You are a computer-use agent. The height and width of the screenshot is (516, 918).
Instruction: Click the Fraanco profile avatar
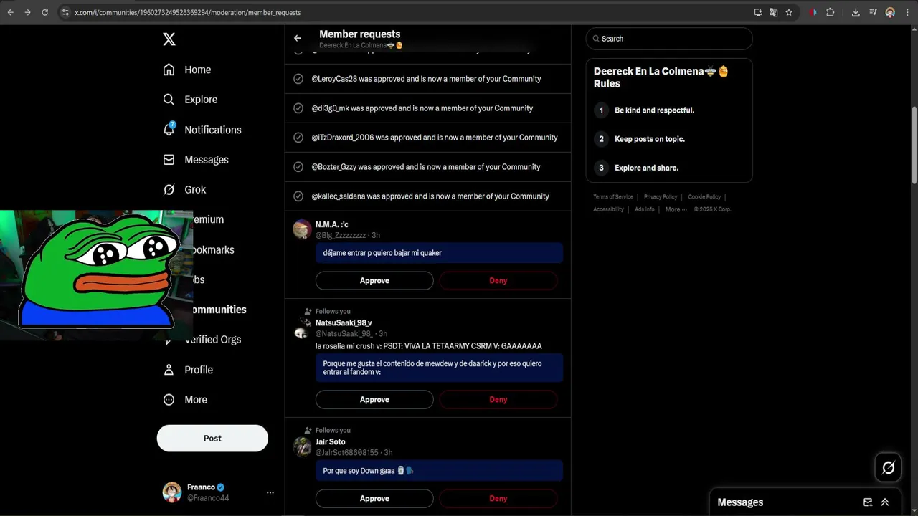172,492
